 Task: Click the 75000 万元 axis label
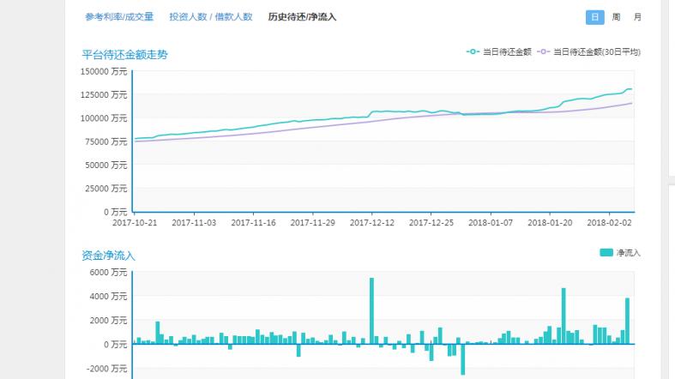point(105,141)
